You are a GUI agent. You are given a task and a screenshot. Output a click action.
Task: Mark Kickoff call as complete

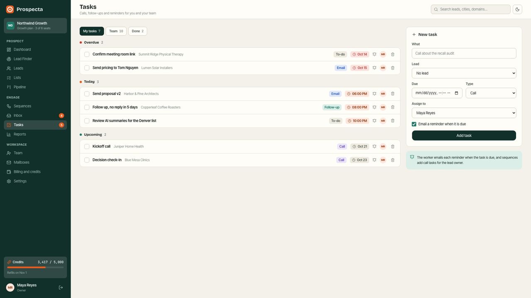pyautogui.click(x=87, y=147)
